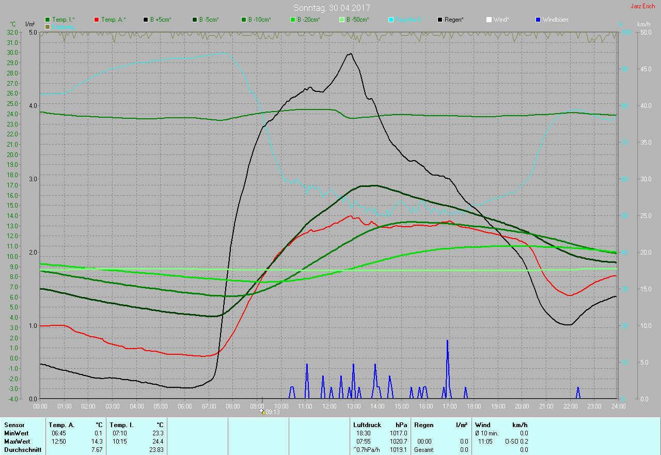This screenshot has height=455, width=661.
Task: Click the B -5cm legend color box
Action: pyautogui.click(x=195, y=20)
